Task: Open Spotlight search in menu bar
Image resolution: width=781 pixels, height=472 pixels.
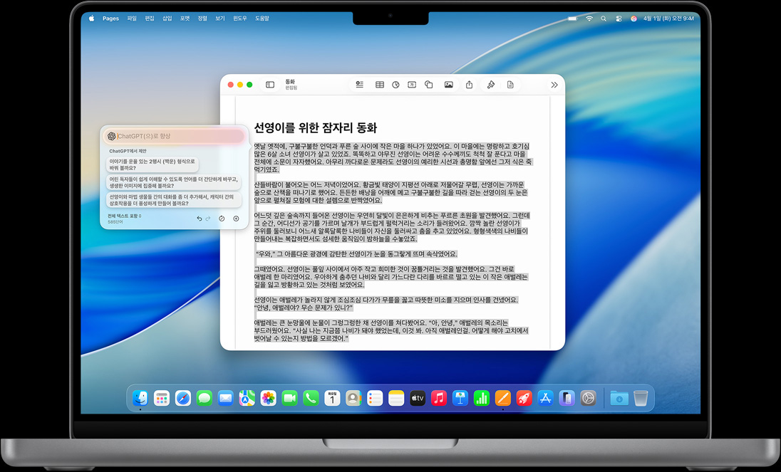Action: 604,19
